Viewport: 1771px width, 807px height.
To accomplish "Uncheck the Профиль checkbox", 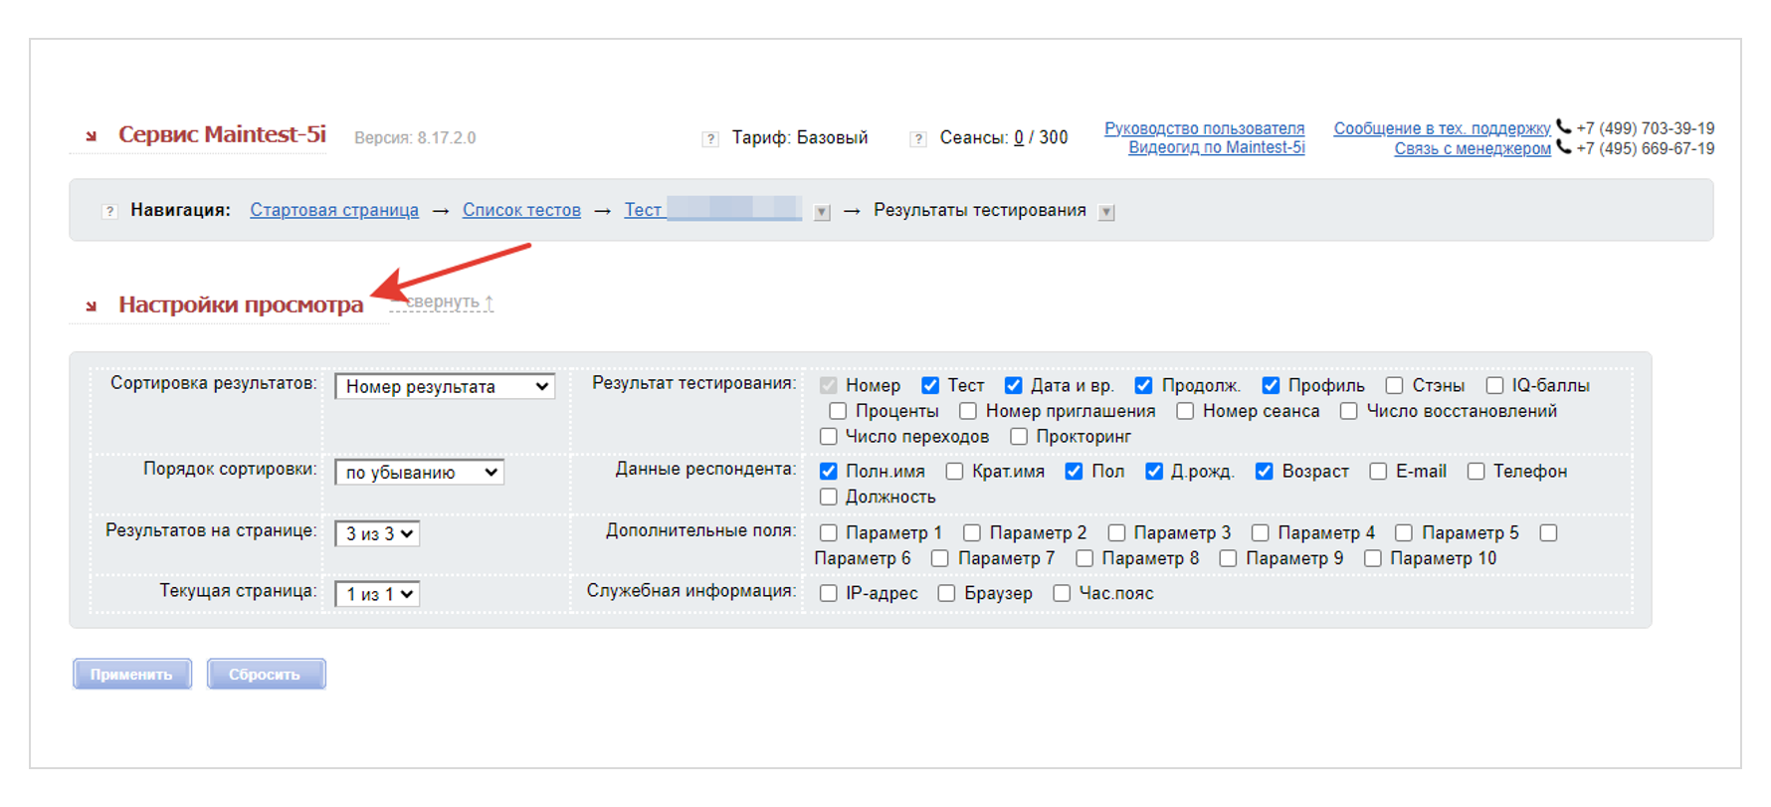I will pos(1271,386).
